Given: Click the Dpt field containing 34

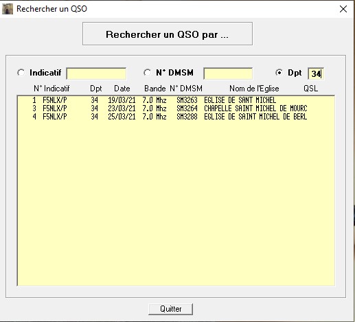Looking at the screenshot, I should 316,73.
